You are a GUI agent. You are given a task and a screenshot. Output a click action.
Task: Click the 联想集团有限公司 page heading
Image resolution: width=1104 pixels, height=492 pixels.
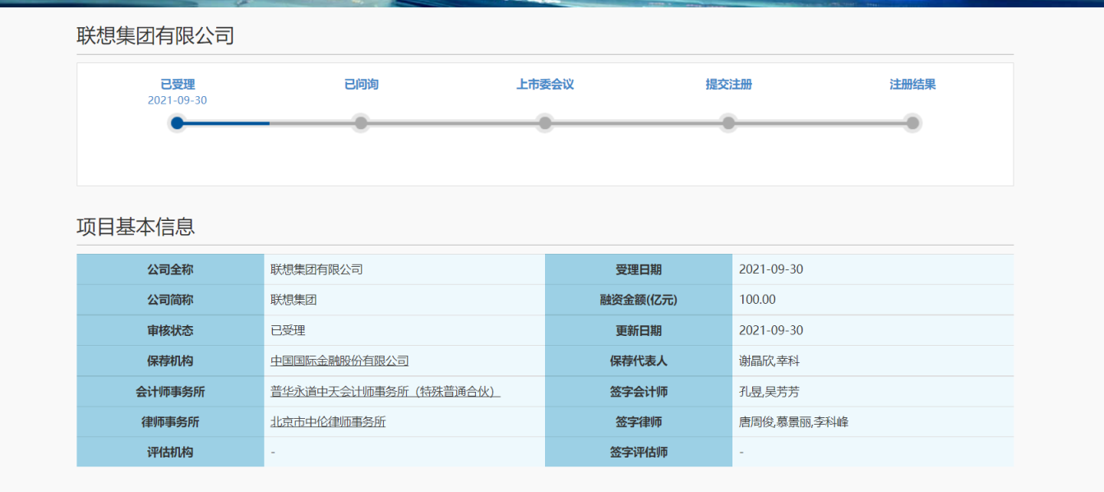(x=155, y=36)
